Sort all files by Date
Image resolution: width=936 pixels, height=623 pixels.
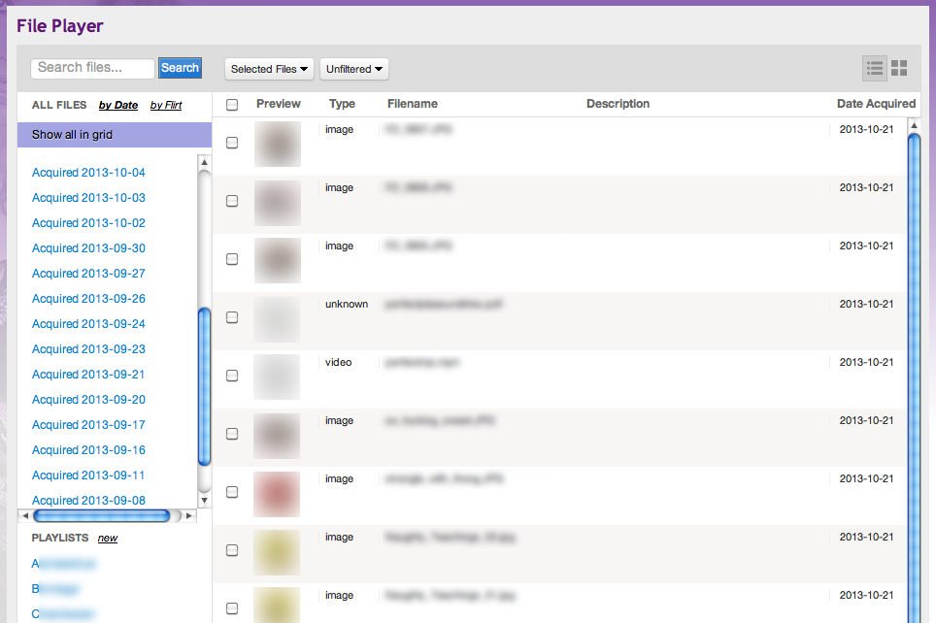click(x=118, y=105)
